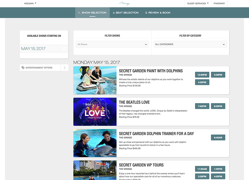Choose Secret Garden VIP Tours 2:30PM slot
The image size is (249, 180).
202,176
